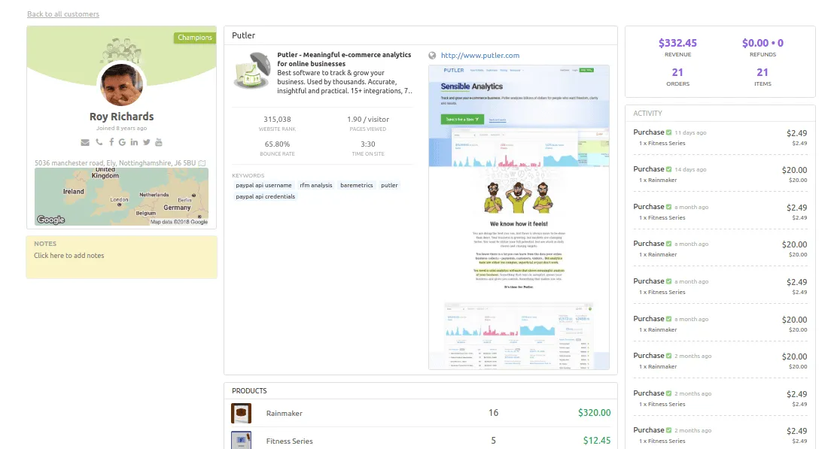Click the $0.00 refunds figure
840x449 pixels.
[763, 43]
